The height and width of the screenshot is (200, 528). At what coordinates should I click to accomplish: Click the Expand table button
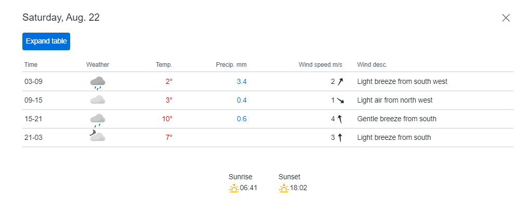coord(46,41)
